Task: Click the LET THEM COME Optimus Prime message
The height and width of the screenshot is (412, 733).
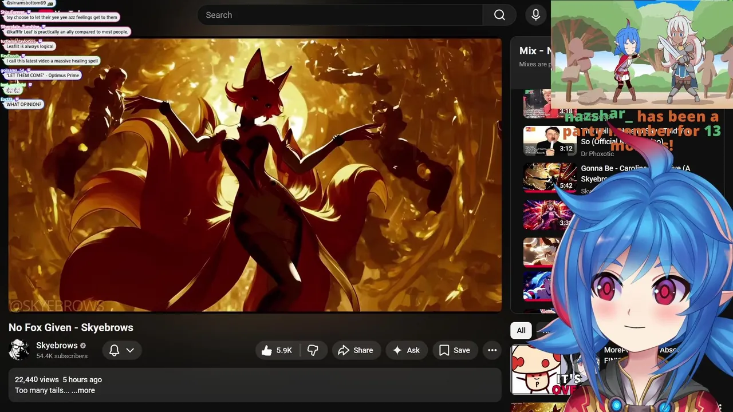Action: pyautogui.click(x=42, y=76)
